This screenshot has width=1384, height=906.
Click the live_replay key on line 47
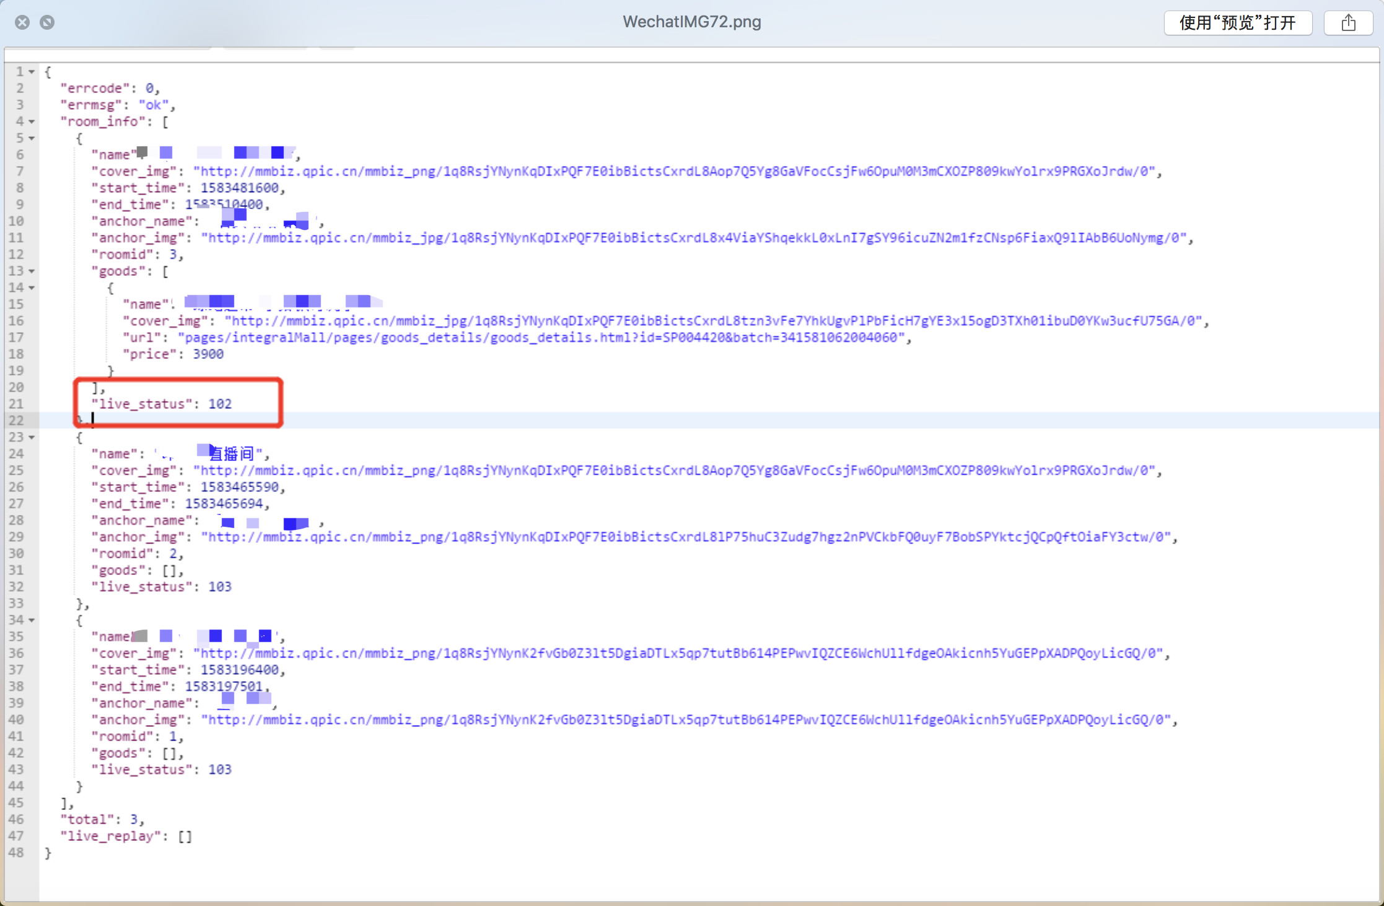coord(110,837)
